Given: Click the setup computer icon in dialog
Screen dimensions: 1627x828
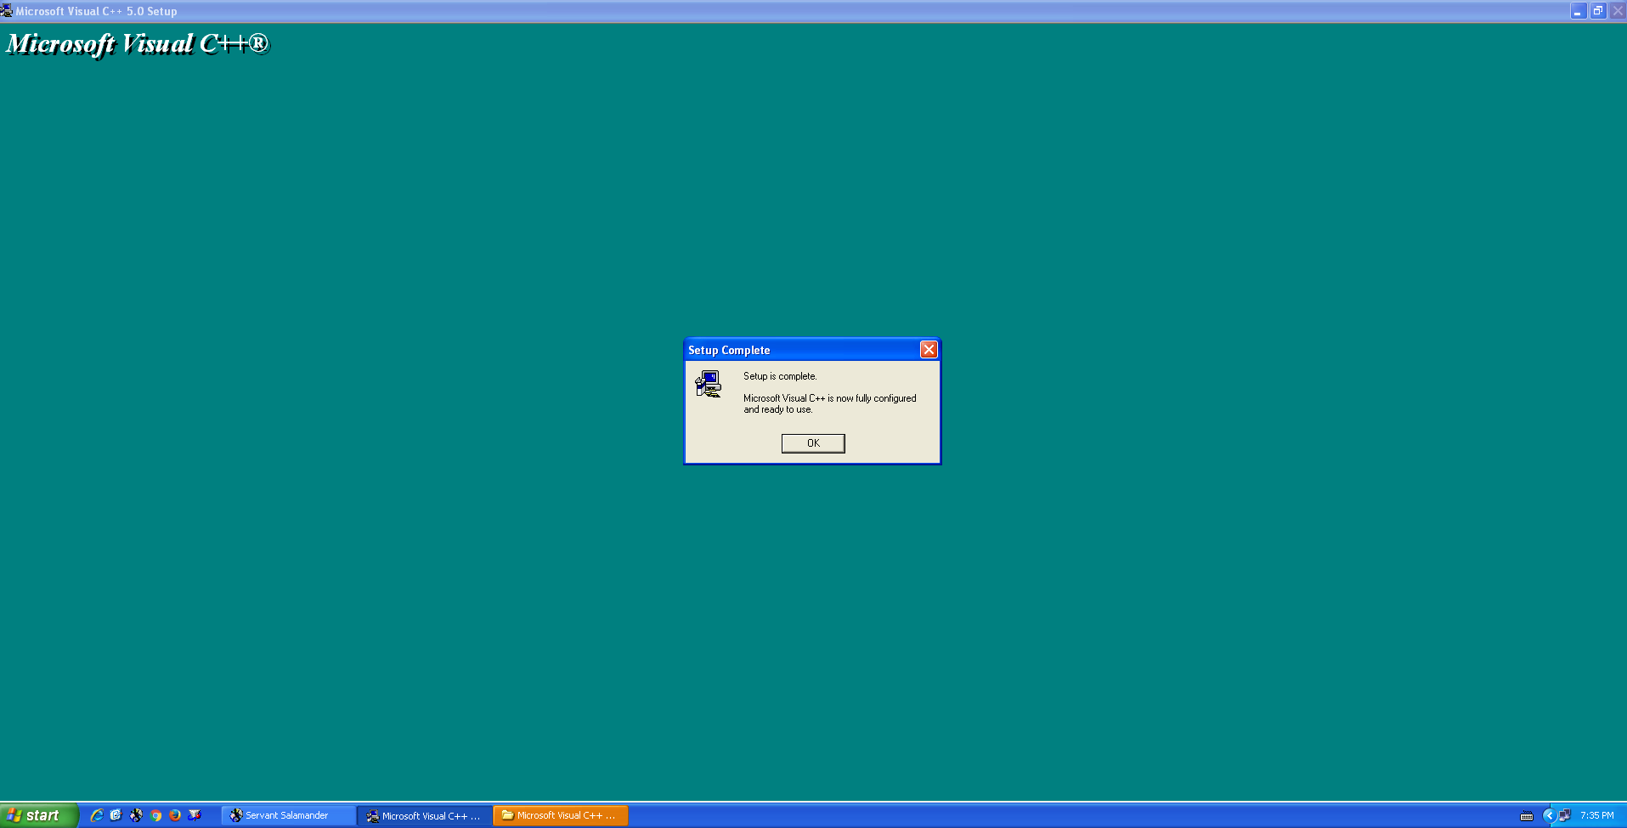Looking at the screenshot, I should (x=708, y=384).
